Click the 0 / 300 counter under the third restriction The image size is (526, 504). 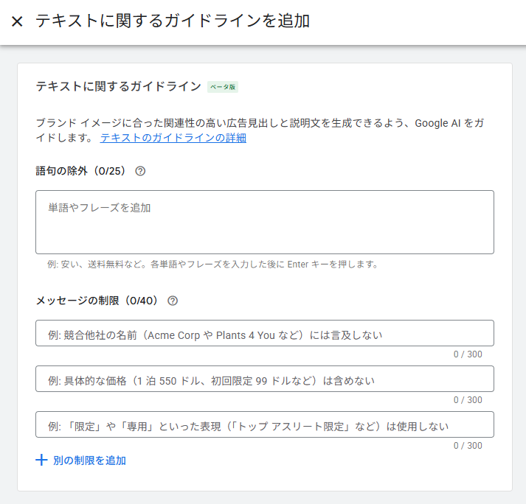[468, 446]
